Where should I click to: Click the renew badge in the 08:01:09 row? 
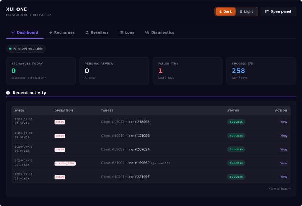point(60,177)
